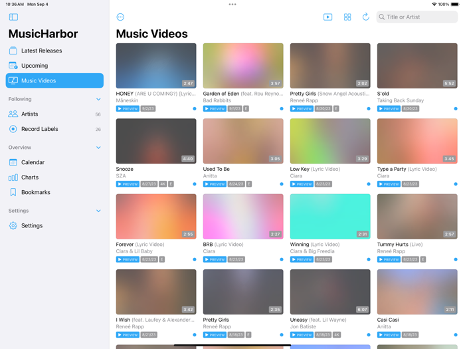Image resolution: width=465 pixels, height=349 pixels.
Task: Collapse the Overview section chevron
Action: [98, 148]
